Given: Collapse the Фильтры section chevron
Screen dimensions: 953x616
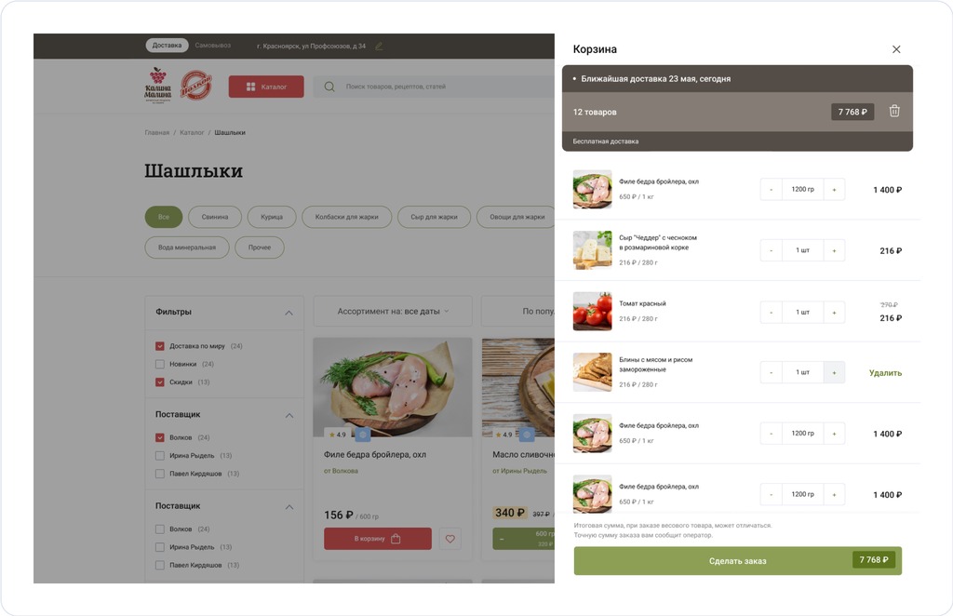Looking at the screenshot, I should tap(289, 313).
